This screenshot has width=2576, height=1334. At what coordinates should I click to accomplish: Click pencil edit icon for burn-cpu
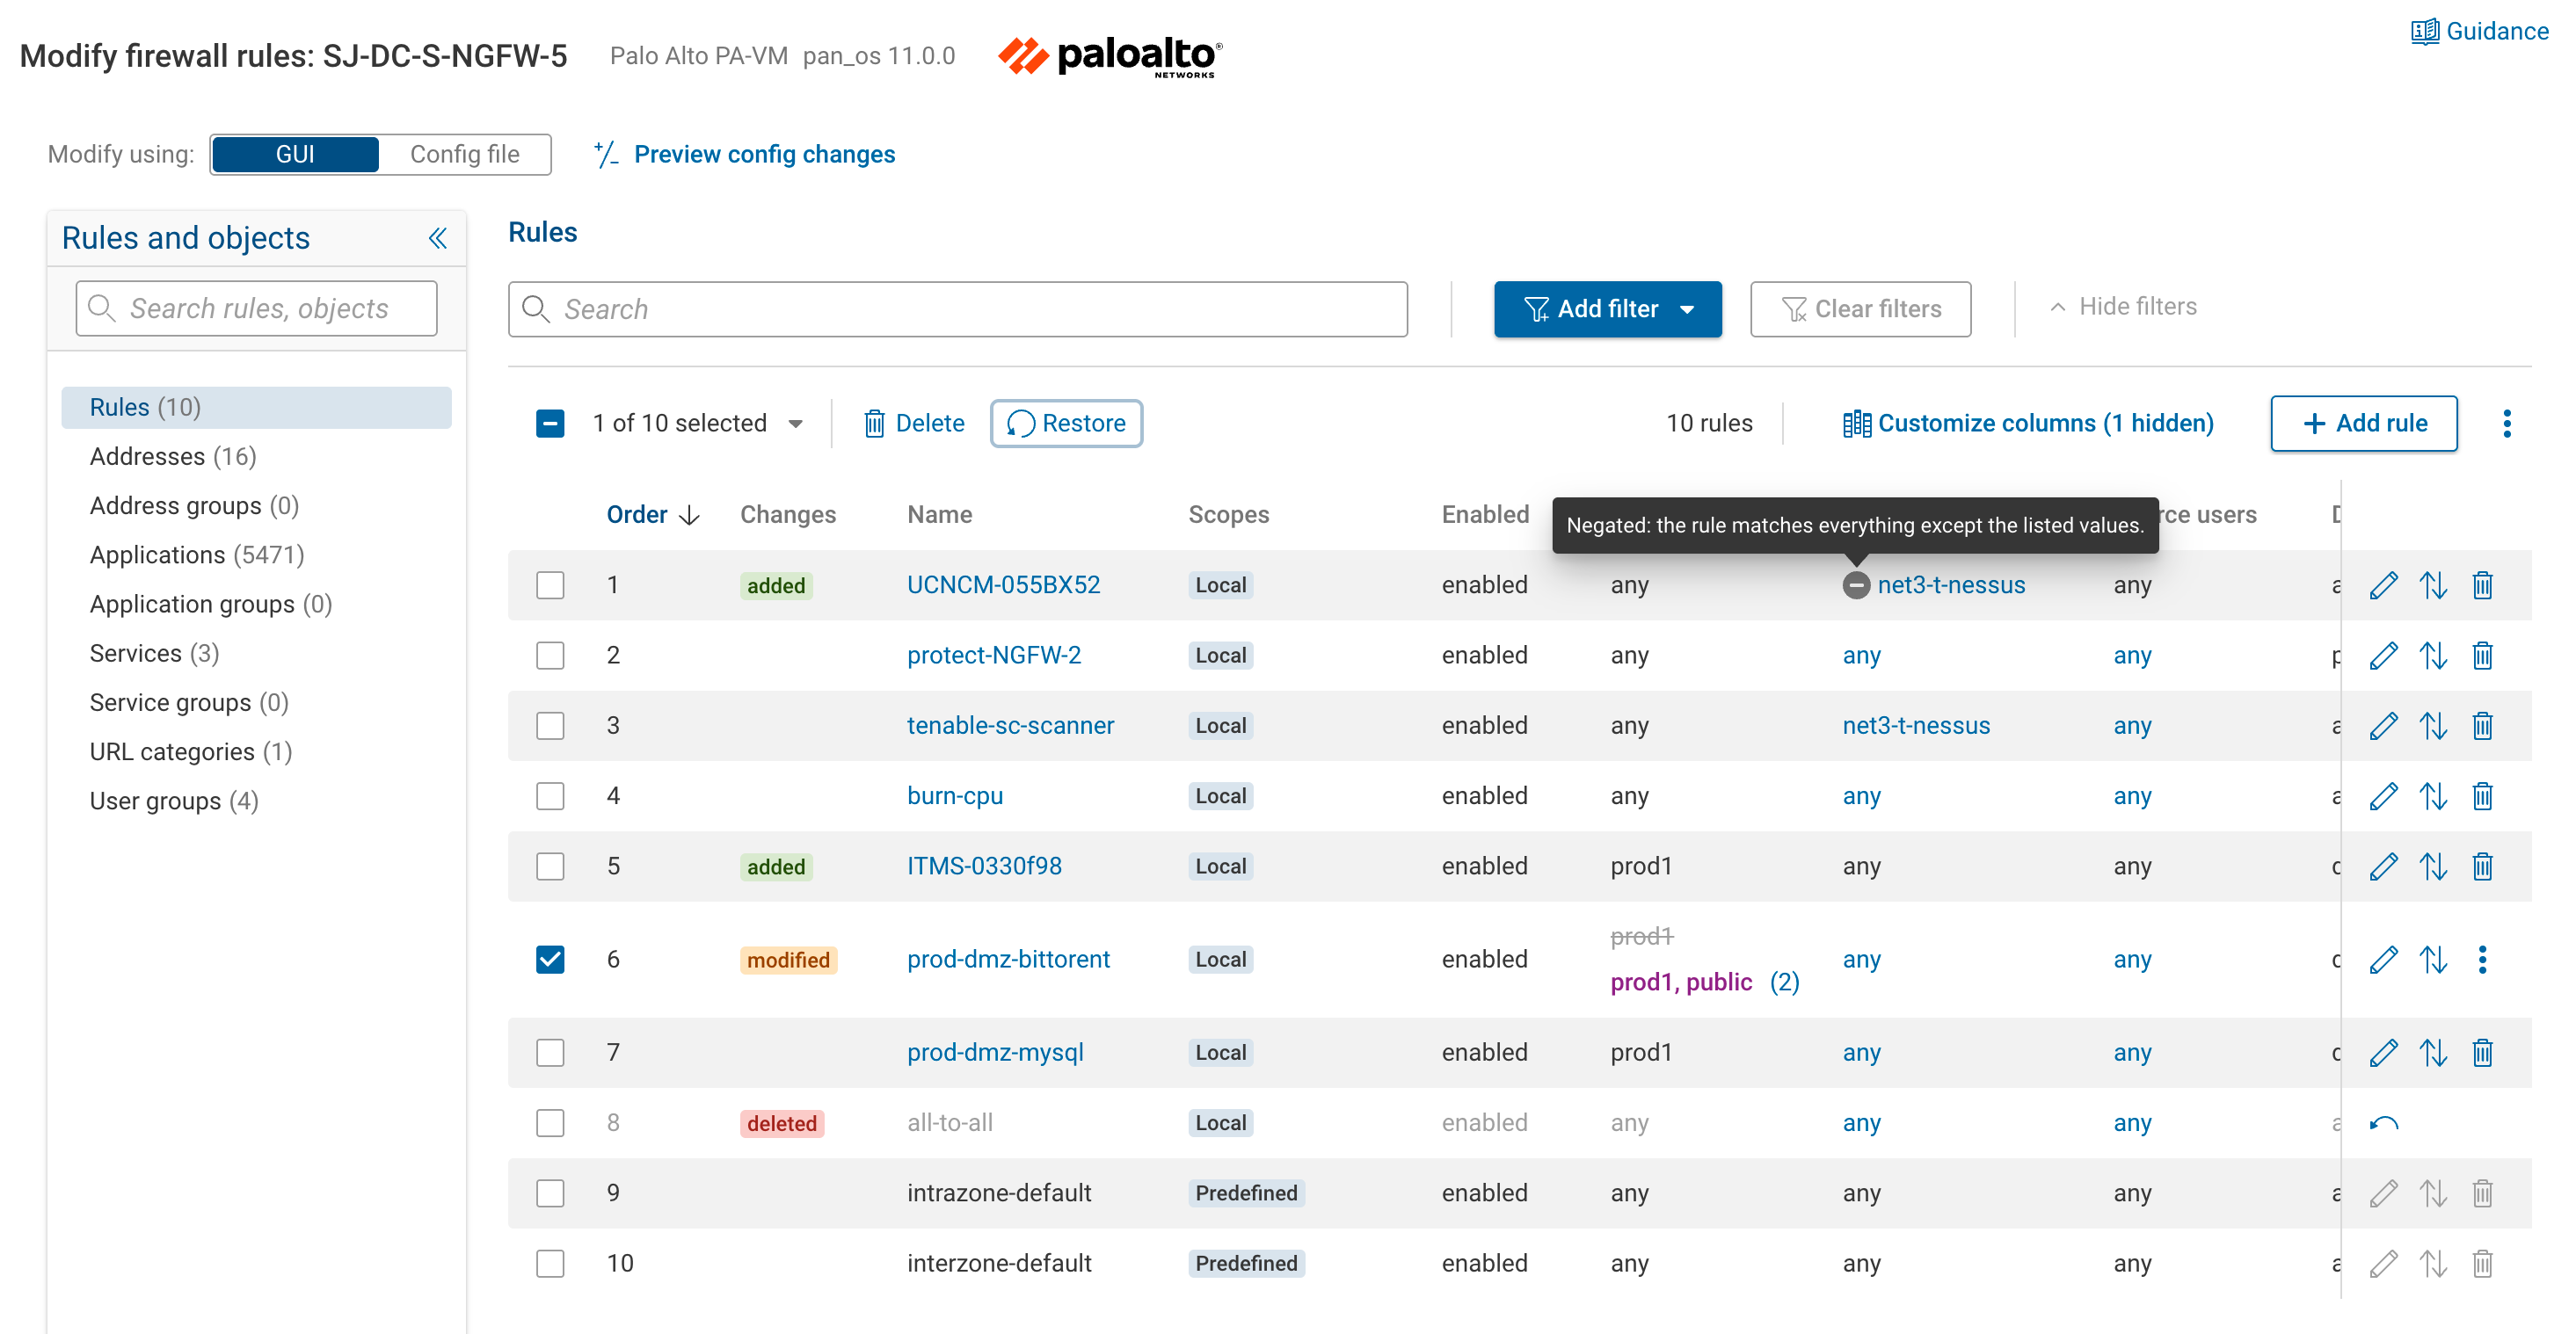coord(2383,796)
